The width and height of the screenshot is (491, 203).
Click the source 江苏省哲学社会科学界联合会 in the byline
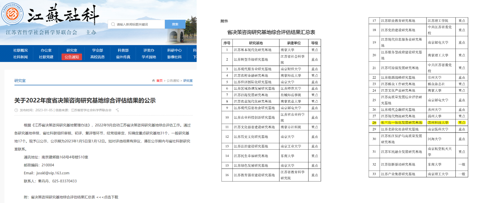(91, 110)
